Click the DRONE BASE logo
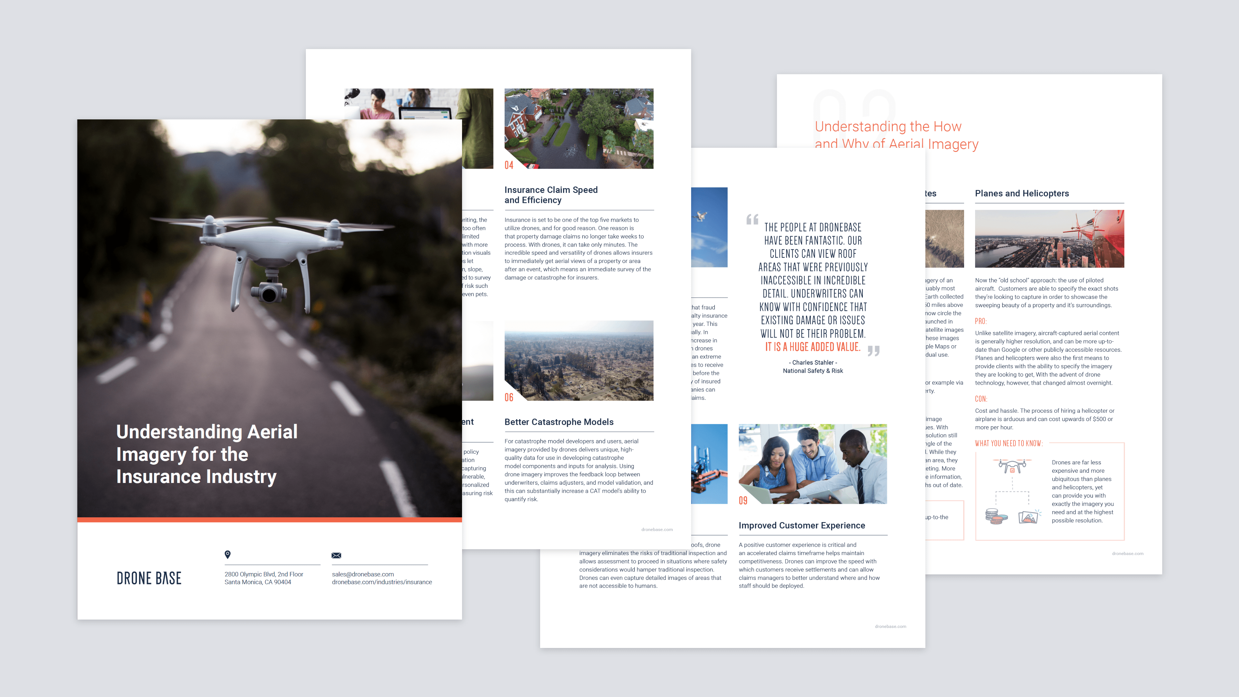The image size is (1239, 697). [149, 578]
